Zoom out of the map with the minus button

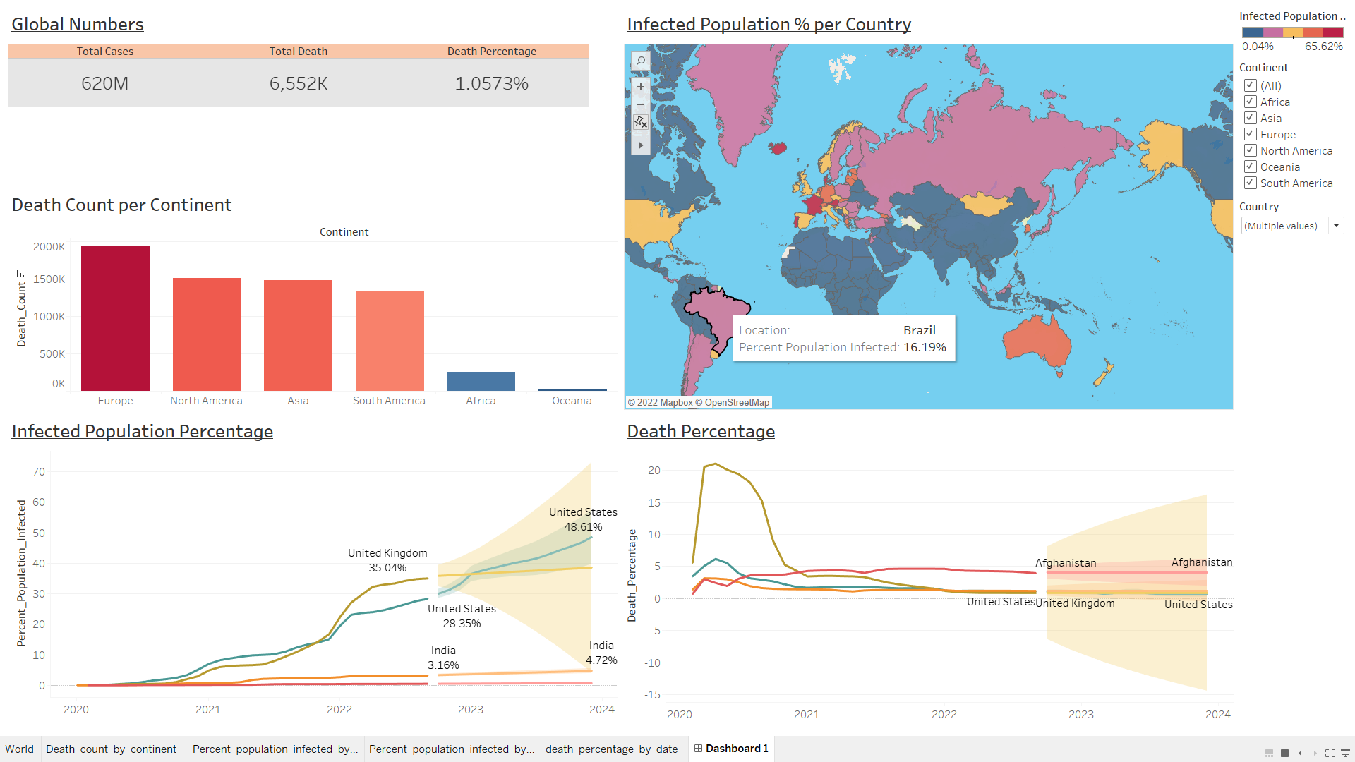click(x=640, y=104)
